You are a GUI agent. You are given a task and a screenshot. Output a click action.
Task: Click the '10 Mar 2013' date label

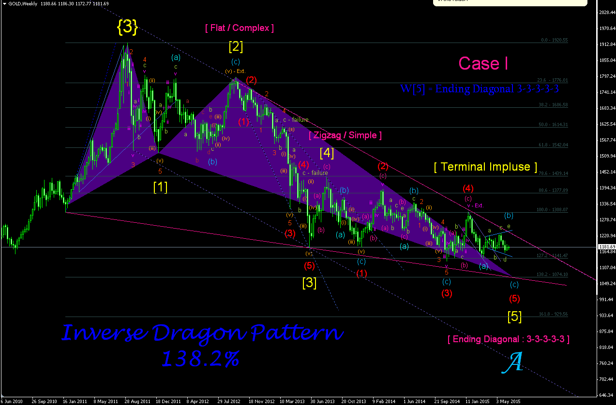[x=292, y=401]
